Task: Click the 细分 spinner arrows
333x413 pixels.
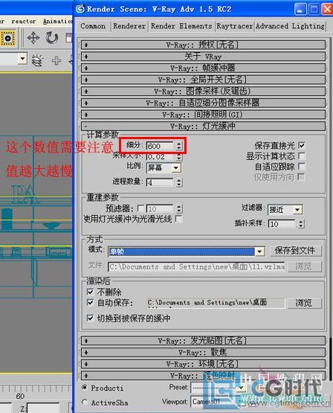Action: point(179,146)
